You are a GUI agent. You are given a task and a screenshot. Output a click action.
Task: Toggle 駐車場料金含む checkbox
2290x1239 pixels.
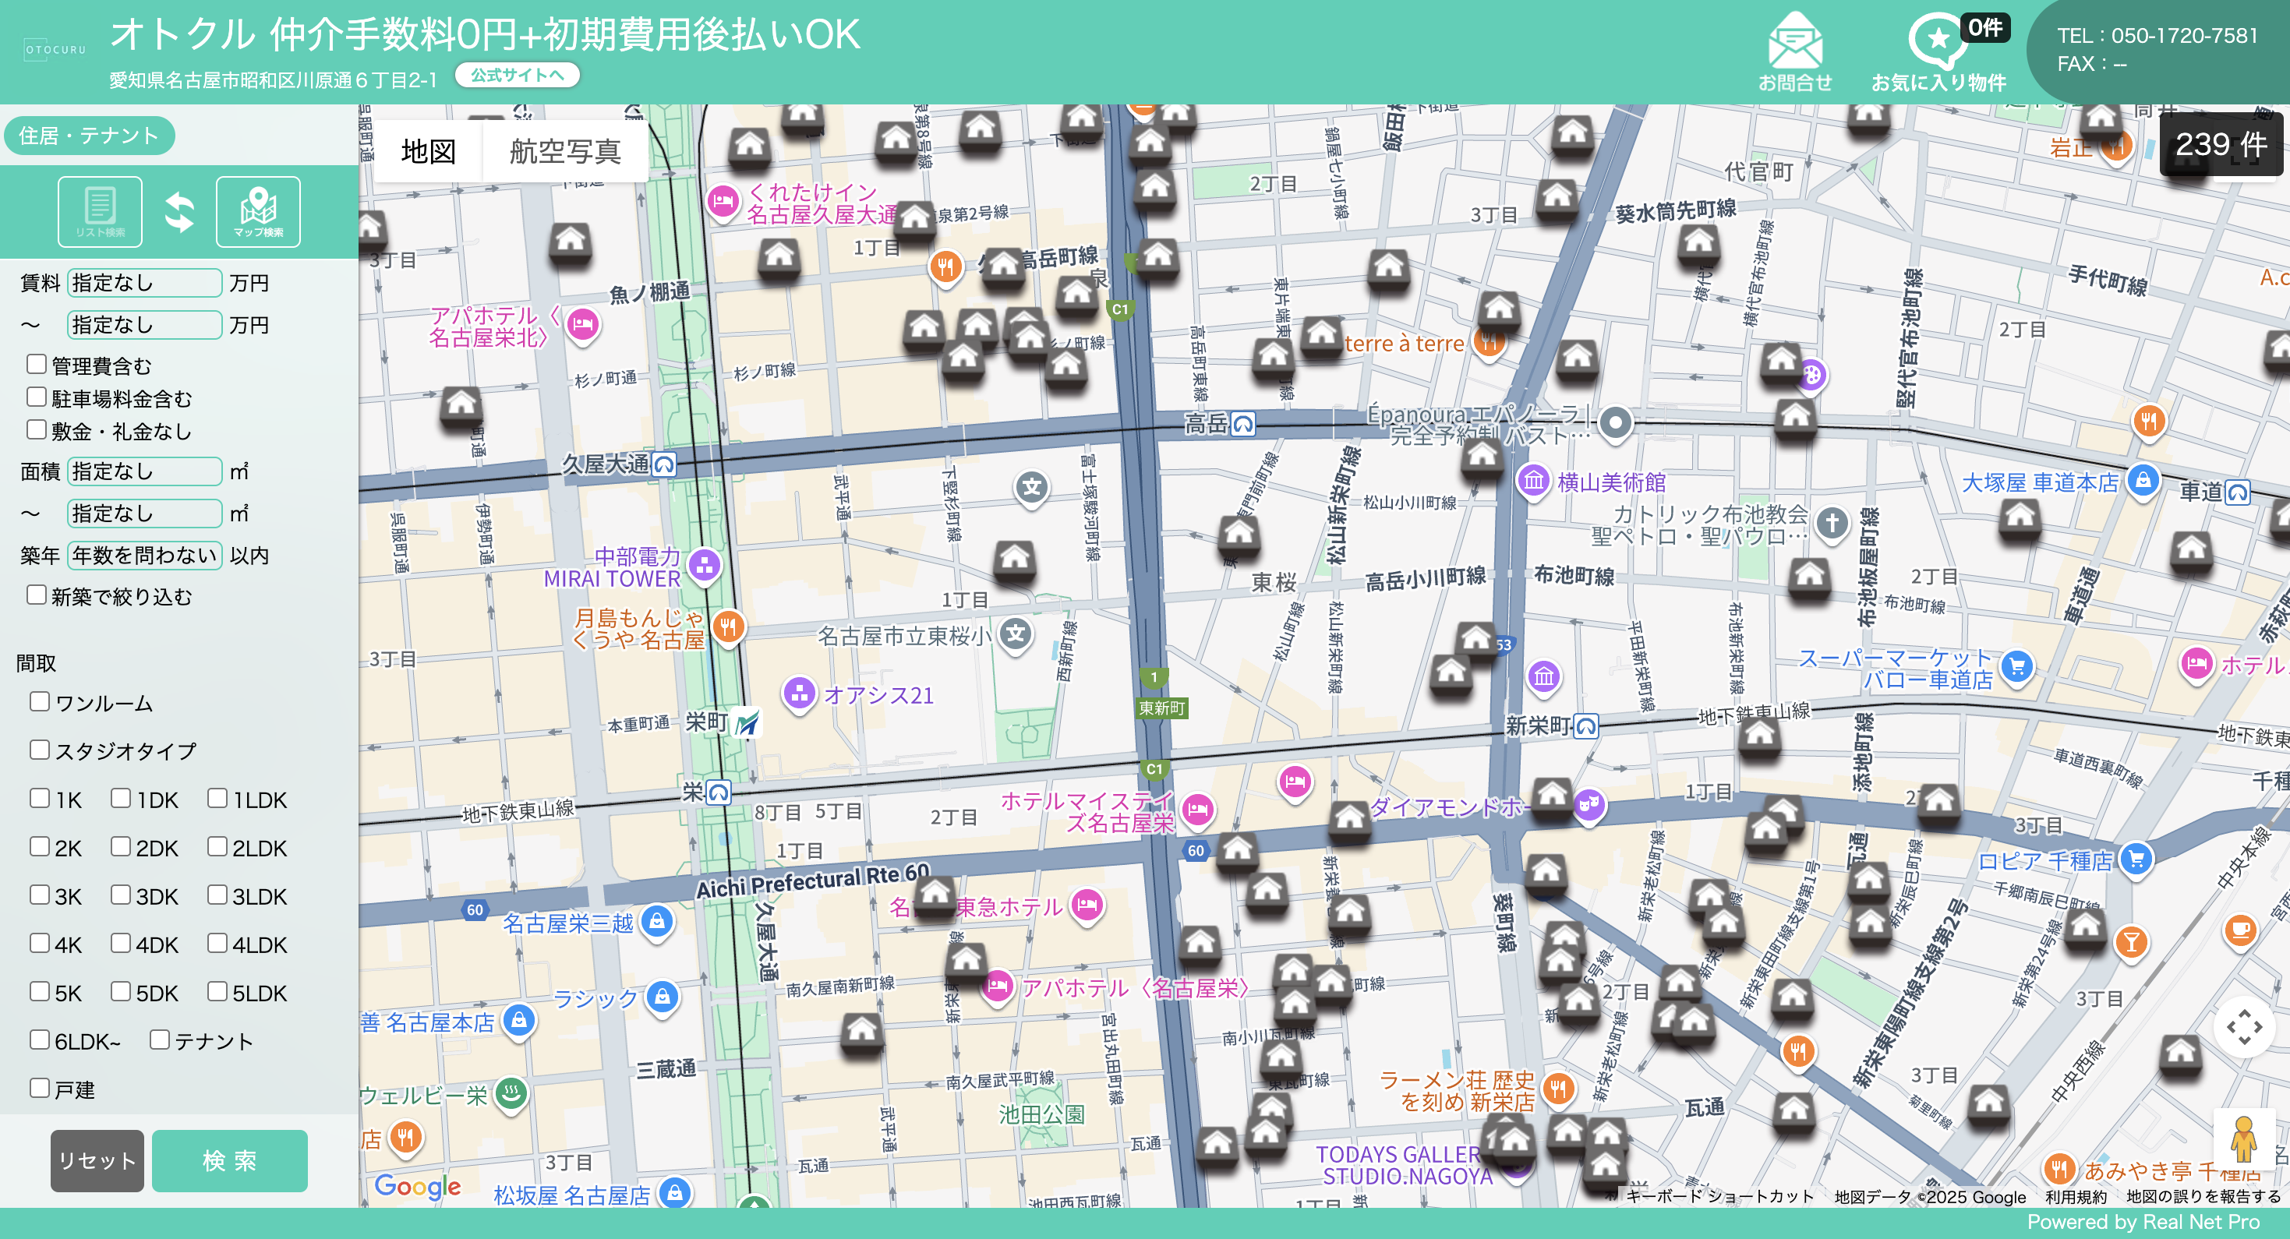tap(37, 397)
